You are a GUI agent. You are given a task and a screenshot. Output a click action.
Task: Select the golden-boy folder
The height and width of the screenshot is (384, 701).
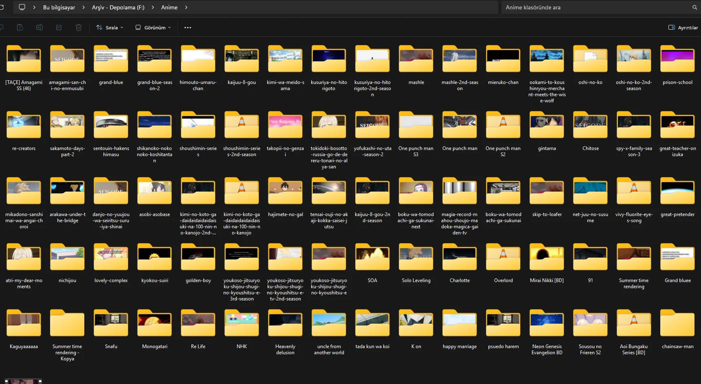point(198,263)
